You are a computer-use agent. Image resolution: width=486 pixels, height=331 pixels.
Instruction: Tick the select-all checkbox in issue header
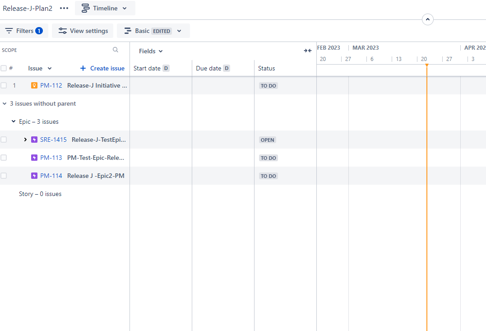4,68
